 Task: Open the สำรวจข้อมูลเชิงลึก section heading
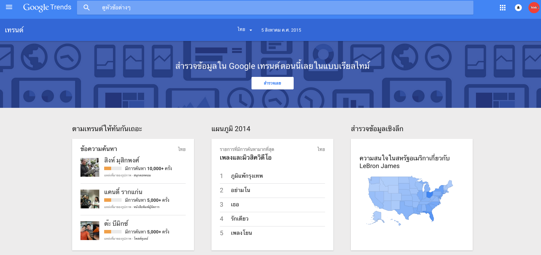[377, 129]
